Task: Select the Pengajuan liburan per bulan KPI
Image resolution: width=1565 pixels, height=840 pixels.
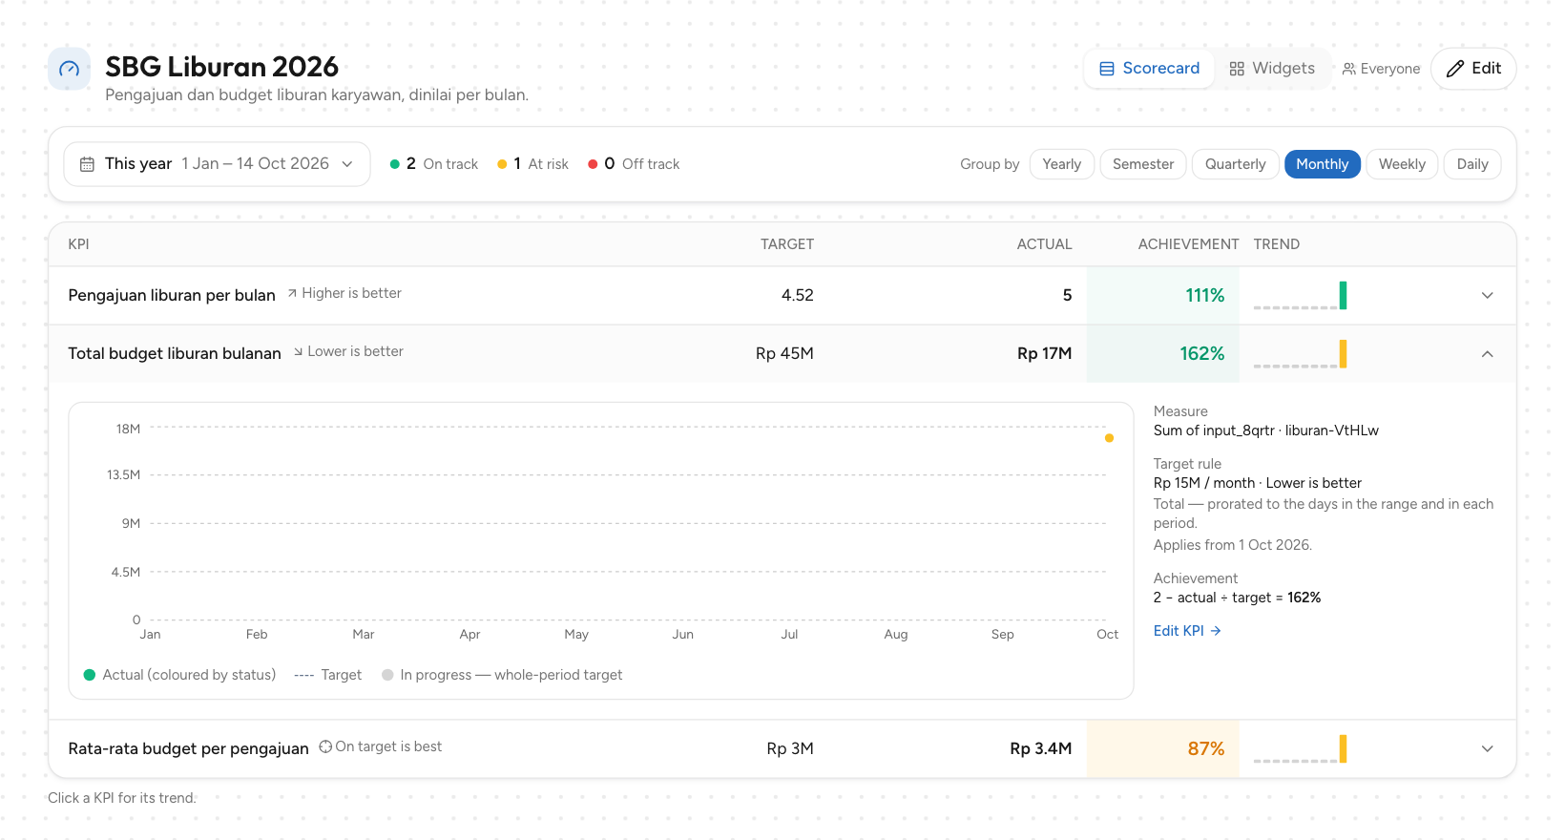Action: pos(172,295)
